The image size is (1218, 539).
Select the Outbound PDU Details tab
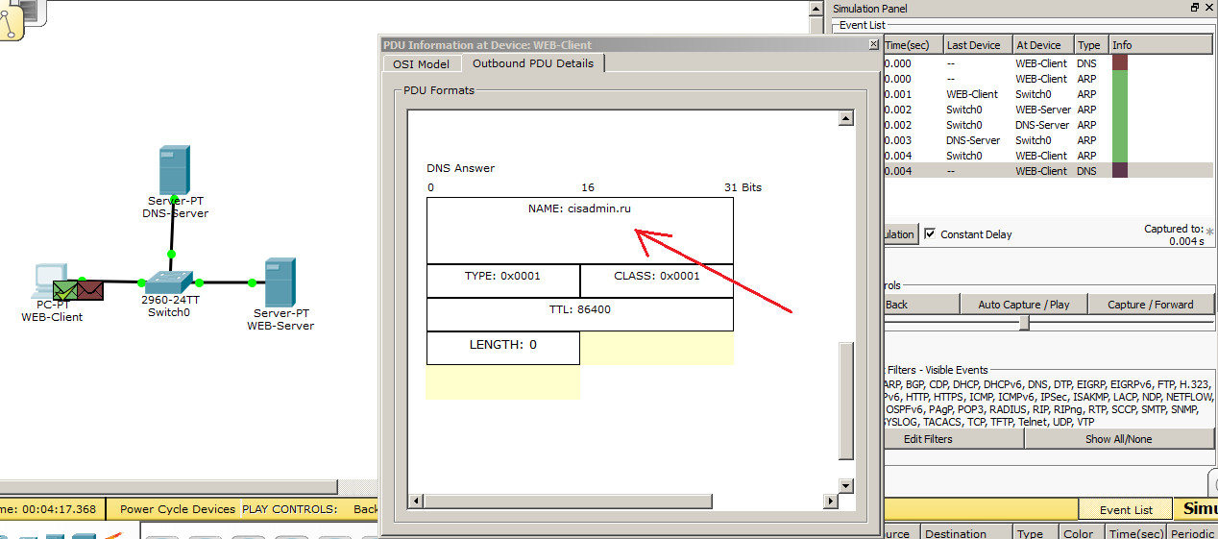pyautogui.click(x=532, y=63)
